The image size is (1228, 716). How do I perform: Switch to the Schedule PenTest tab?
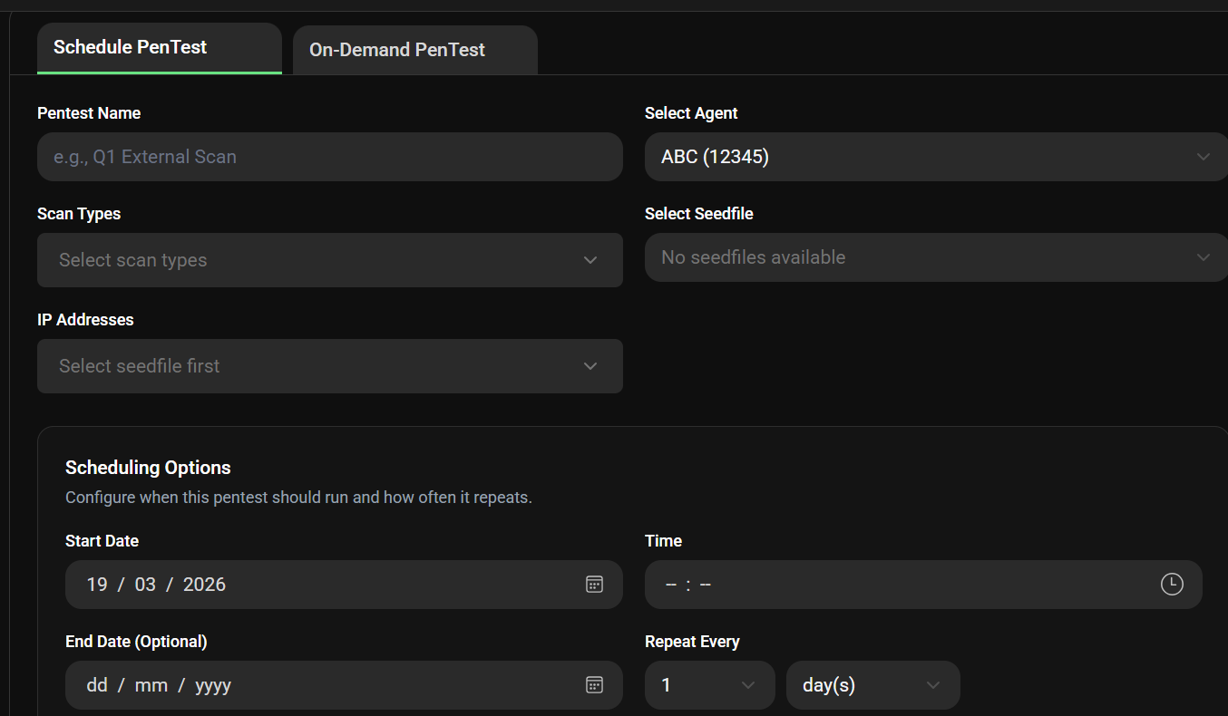coord(160,48)
